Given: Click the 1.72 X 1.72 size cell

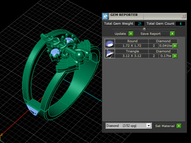Looking at the screenshot, I should click(132, 46).
